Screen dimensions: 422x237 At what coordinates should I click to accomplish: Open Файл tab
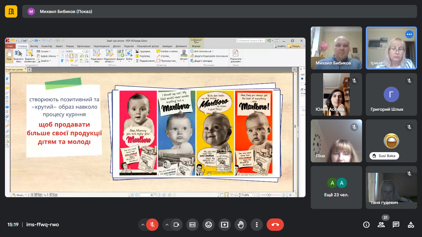pos(10,46)
